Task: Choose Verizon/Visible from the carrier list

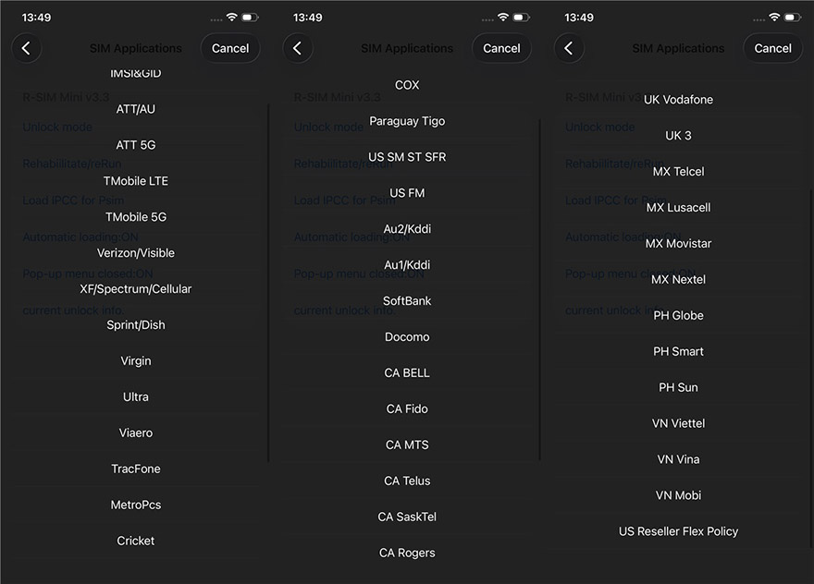Action: coord(136,253)
